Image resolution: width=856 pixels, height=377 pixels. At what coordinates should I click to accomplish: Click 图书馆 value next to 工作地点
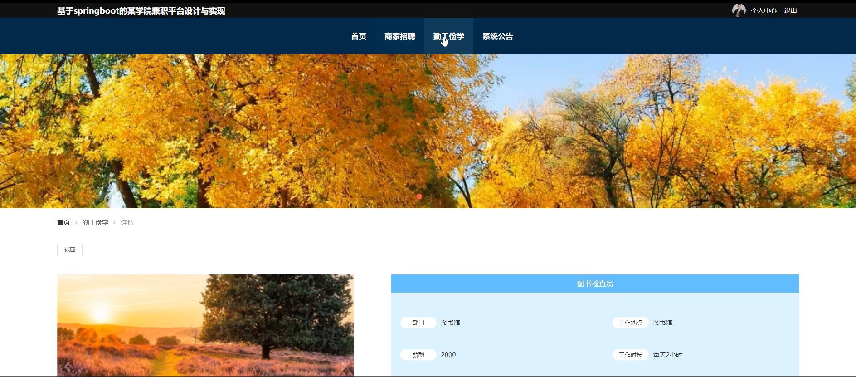point(662,323)
